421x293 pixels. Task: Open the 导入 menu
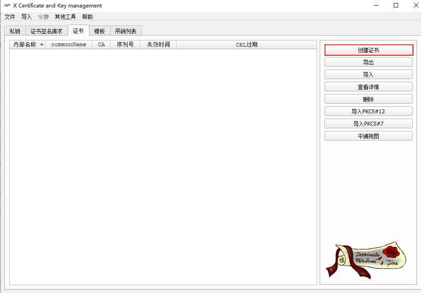point(26,17)
